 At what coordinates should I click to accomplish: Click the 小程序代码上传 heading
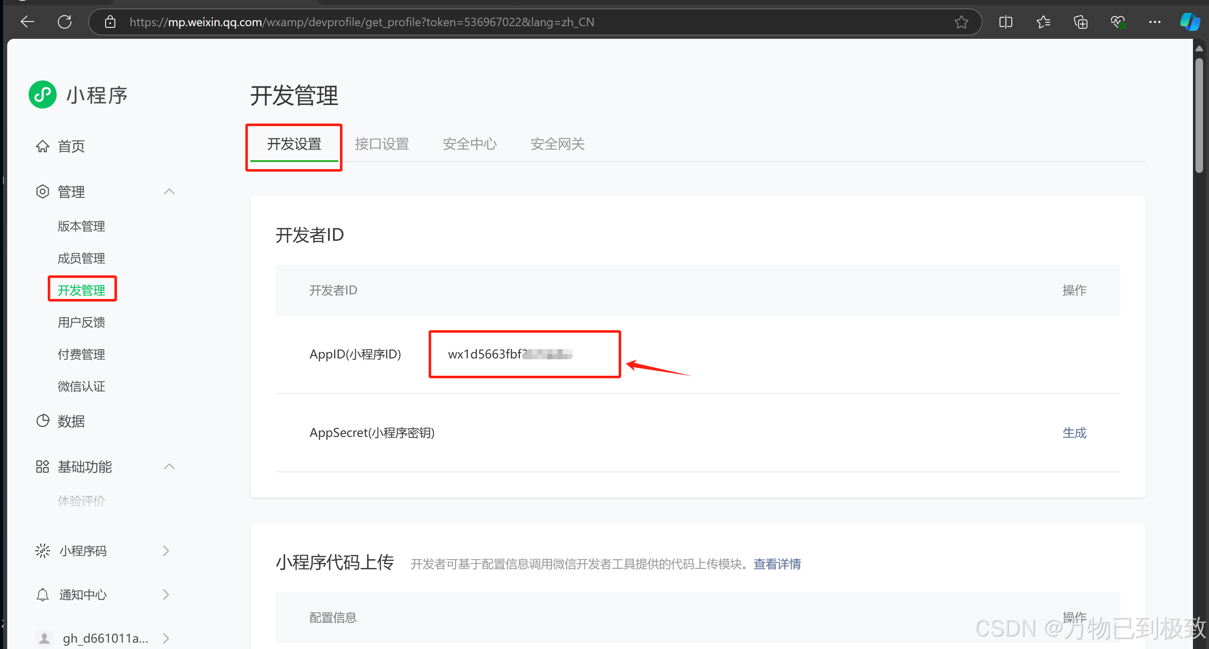pos(334,562)
